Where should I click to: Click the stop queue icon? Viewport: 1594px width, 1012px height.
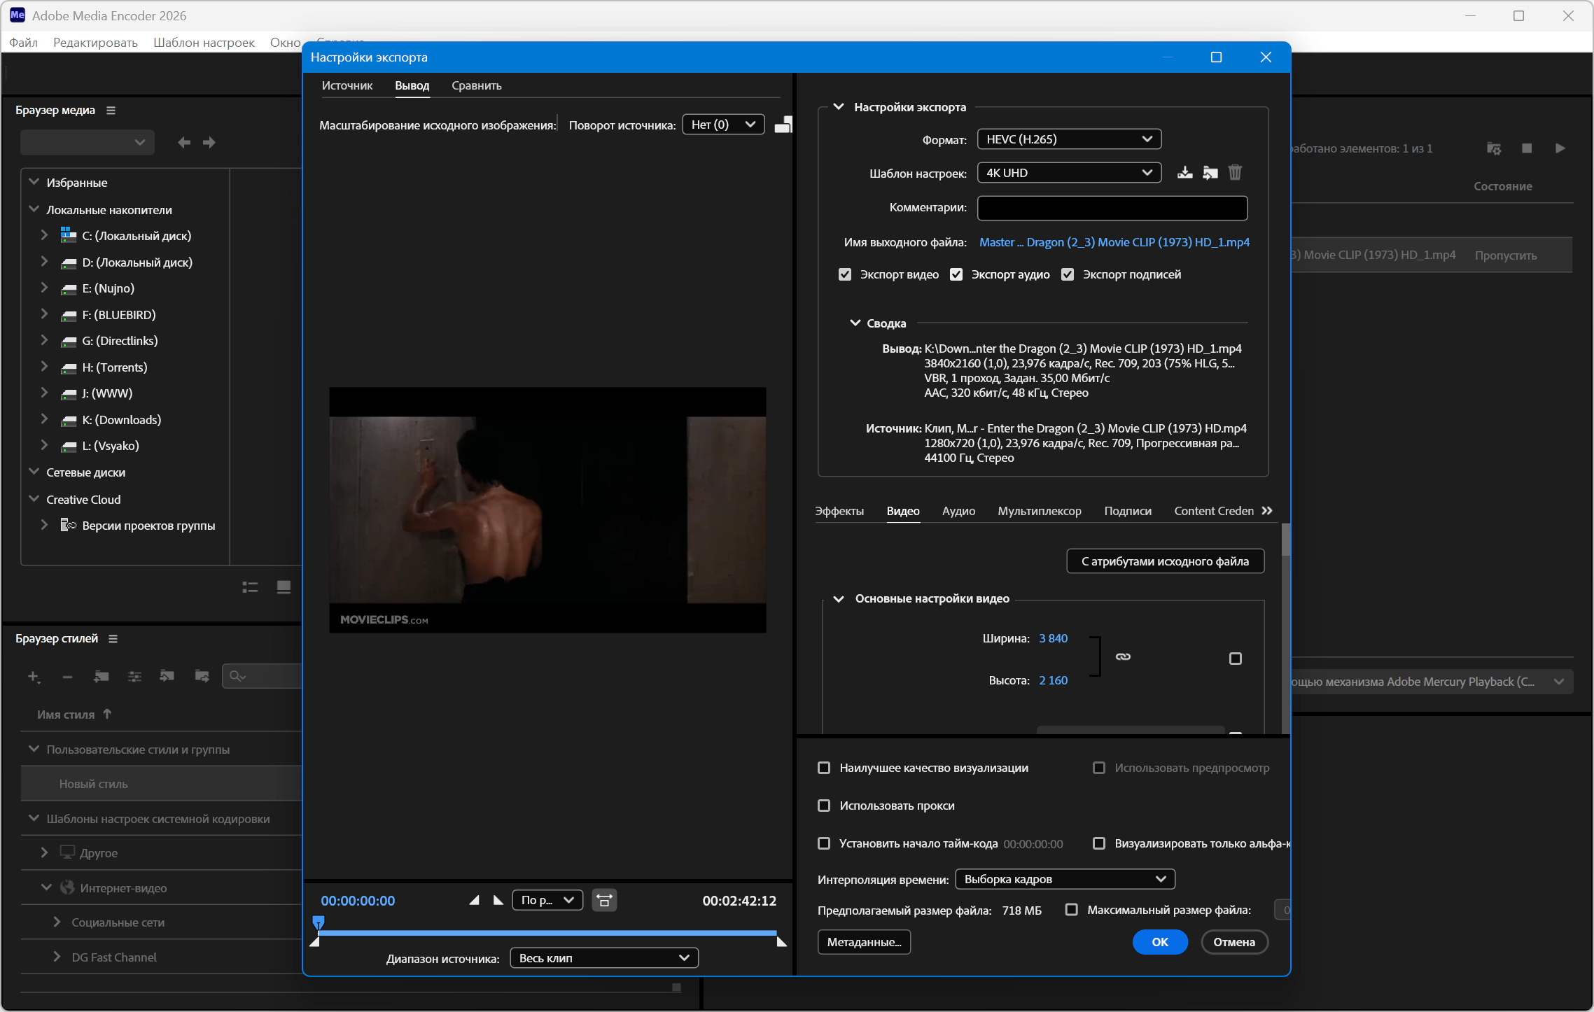[x=1527, y=148]
